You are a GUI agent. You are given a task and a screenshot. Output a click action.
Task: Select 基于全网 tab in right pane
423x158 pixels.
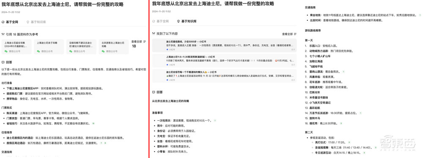[x=161, y=21]
